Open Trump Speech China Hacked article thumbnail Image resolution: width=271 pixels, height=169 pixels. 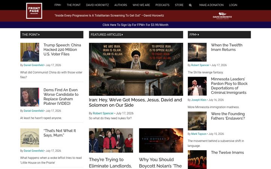click(30, 52)
